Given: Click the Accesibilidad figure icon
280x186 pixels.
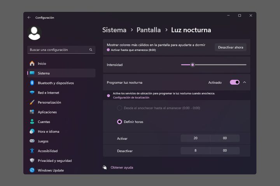Looking at the screenshot, I should point(32,151).
